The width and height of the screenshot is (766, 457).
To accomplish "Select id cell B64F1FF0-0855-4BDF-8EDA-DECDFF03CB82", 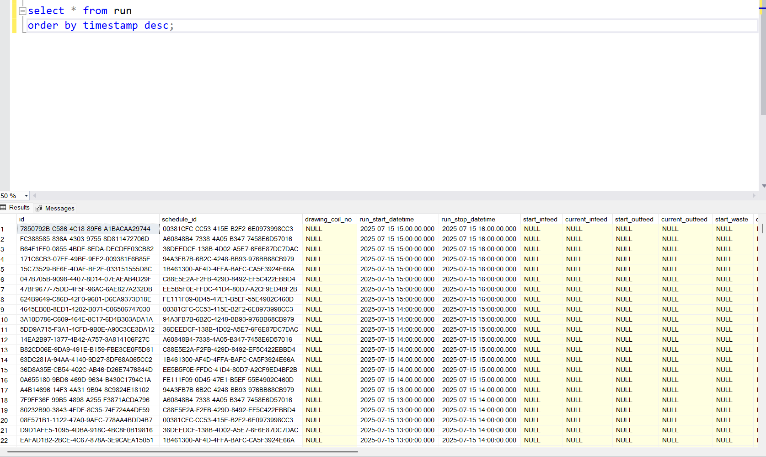I will pos(88,249).
